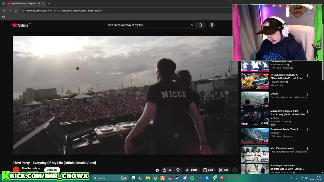Click 'N J Crisp' channel name
324x182 pixels.
click(275, 118)
